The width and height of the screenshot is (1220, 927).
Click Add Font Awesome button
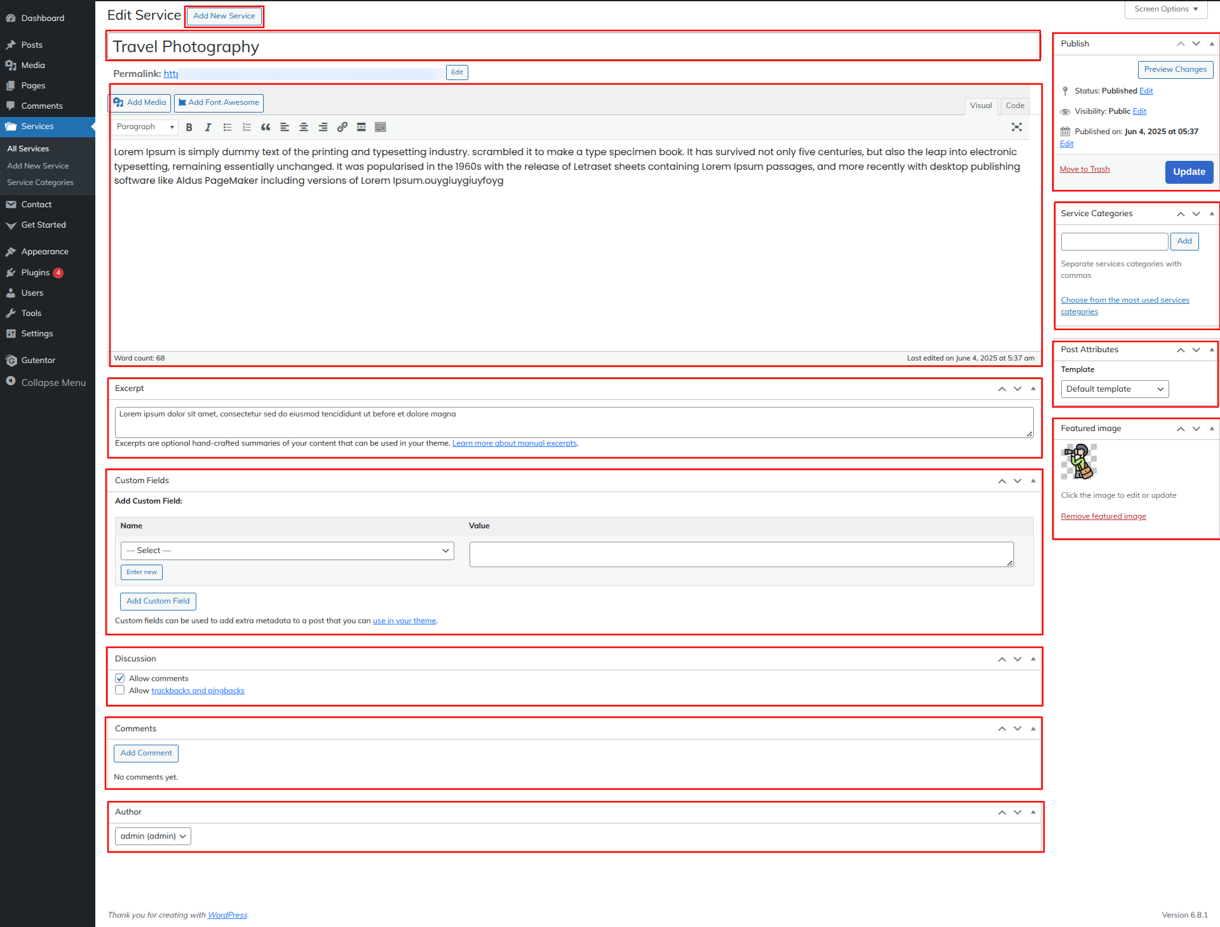(219, 102)
